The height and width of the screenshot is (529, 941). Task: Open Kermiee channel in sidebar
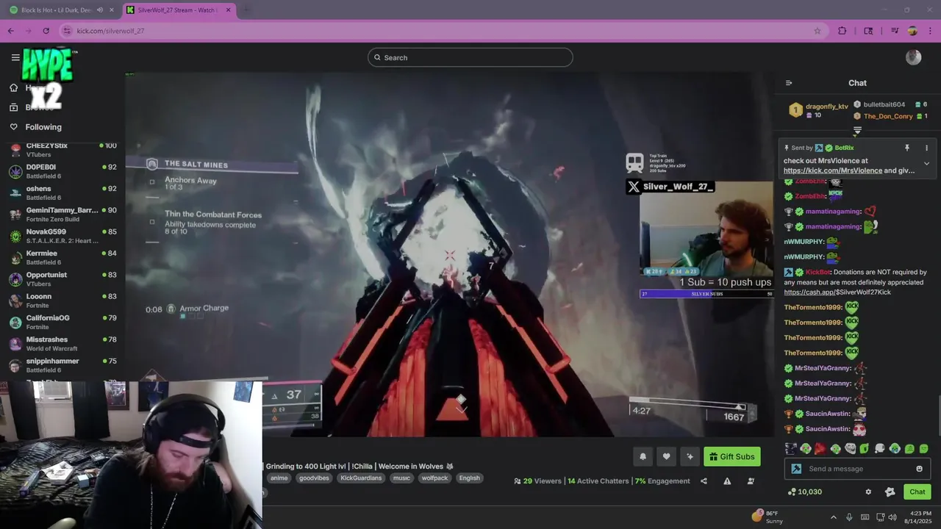tap(62, 257)
